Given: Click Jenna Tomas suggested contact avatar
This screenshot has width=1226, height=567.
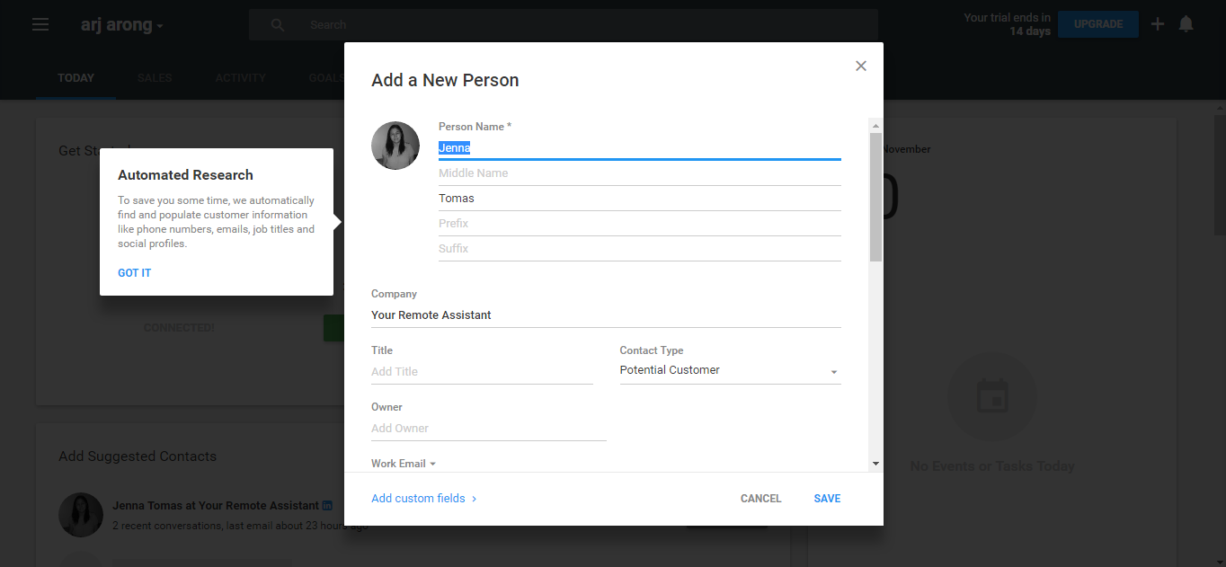Looking at the screenshot, I should [x=81, y=515].
